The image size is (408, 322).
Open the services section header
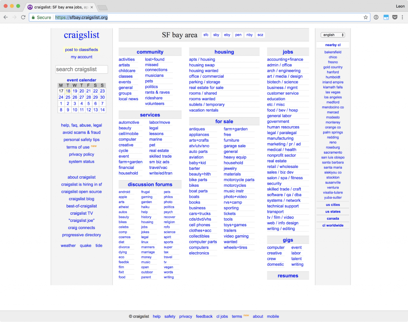coord(150,115)
